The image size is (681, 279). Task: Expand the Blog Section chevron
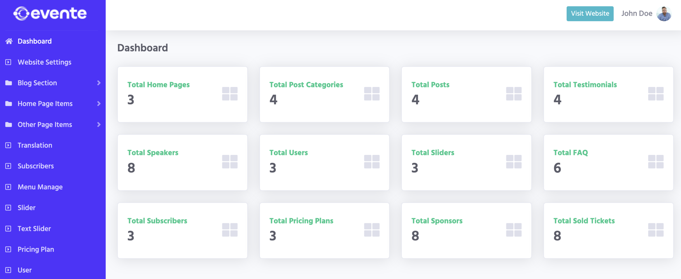click(x=99, y=83)
